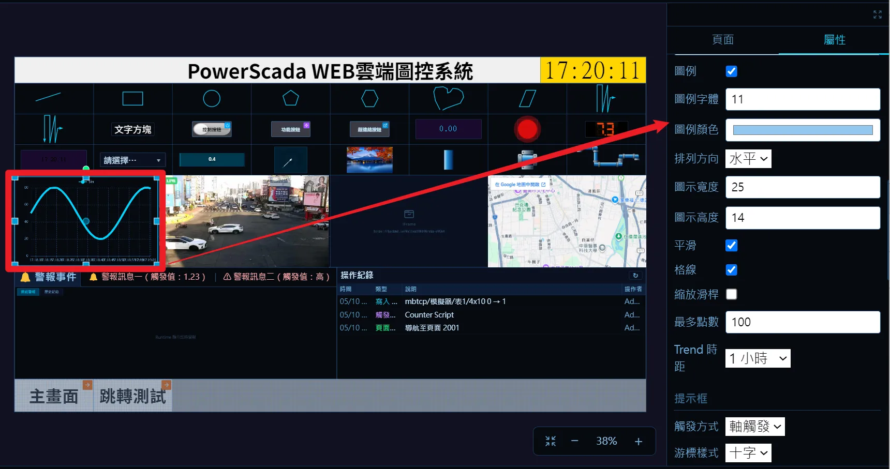Image resolution: width=890 pixels, height=469 pixels.
Task: Click the 超連結按鈕 button component
Action: coord(369,129)
